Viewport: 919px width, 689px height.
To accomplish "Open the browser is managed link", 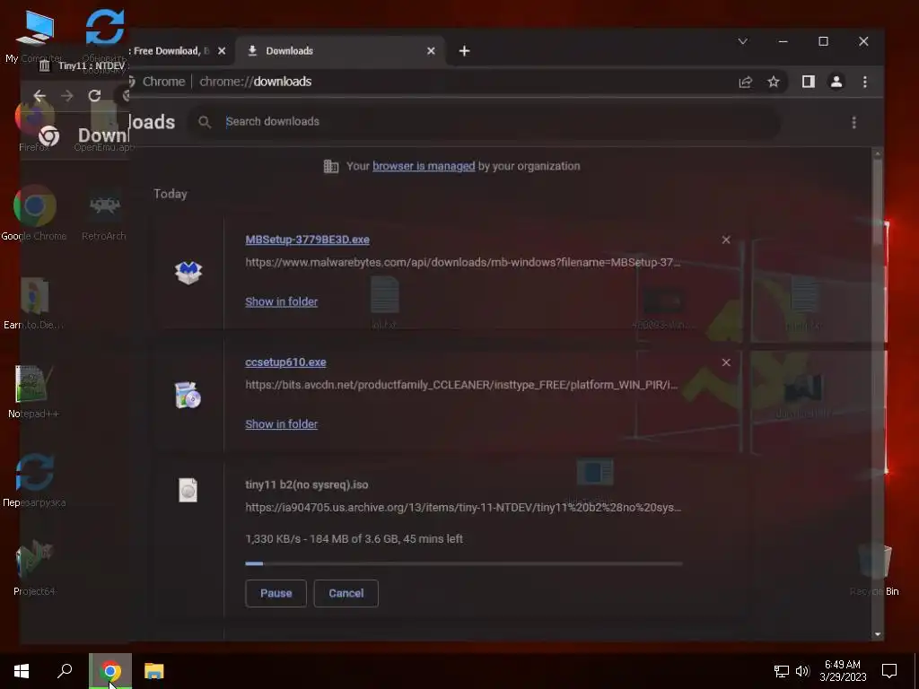I will point(424,166).
